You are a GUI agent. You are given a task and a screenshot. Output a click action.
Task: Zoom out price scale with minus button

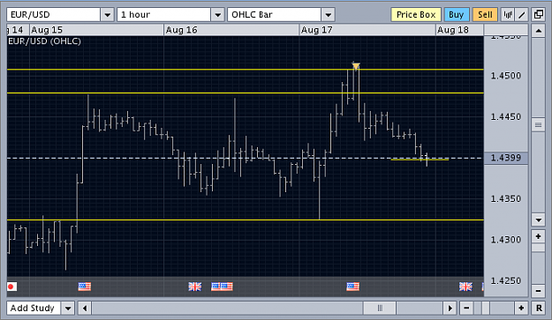click(538, 291)
